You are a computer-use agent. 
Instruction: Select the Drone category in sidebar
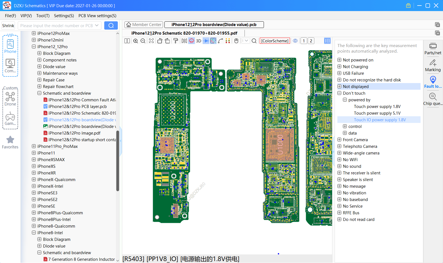[10, 99]
